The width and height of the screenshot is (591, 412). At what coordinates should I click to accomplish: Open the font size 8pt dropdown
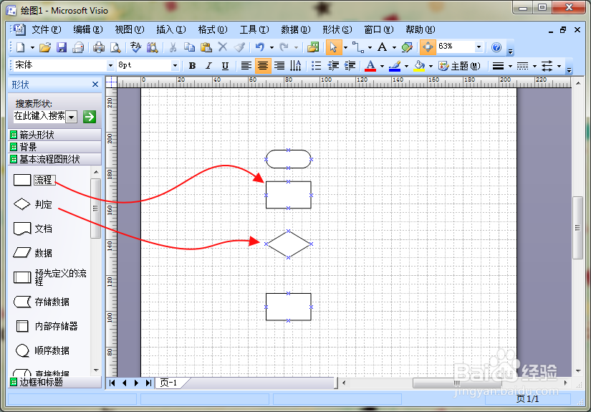[175, 66]
